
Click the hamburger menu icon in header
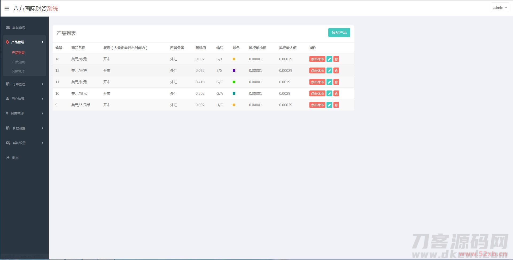coord(7,9)
